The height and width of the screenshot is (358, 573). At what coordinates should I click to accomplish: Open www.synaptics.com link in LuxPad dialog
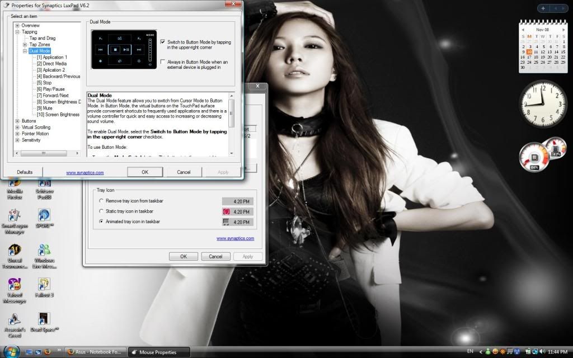85,173
